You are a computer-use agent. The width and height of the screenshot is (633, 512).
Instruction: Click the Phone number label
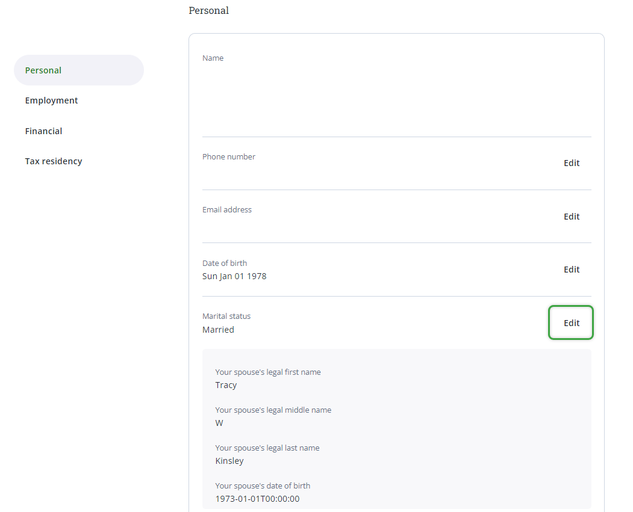pyautogui.click(x=229, y=157)
